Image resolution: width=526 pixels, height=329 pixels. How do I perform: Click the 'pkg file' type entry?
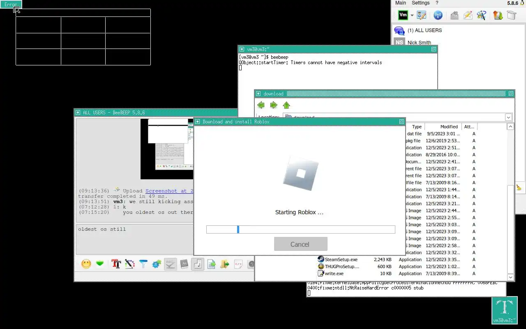(414, 141)
